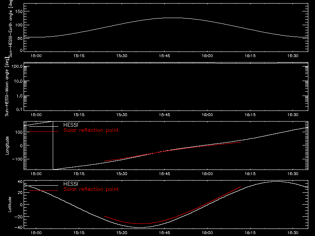
Task: Select Solar reflection point legend in Longitude plot
Action: coord(91,130)
